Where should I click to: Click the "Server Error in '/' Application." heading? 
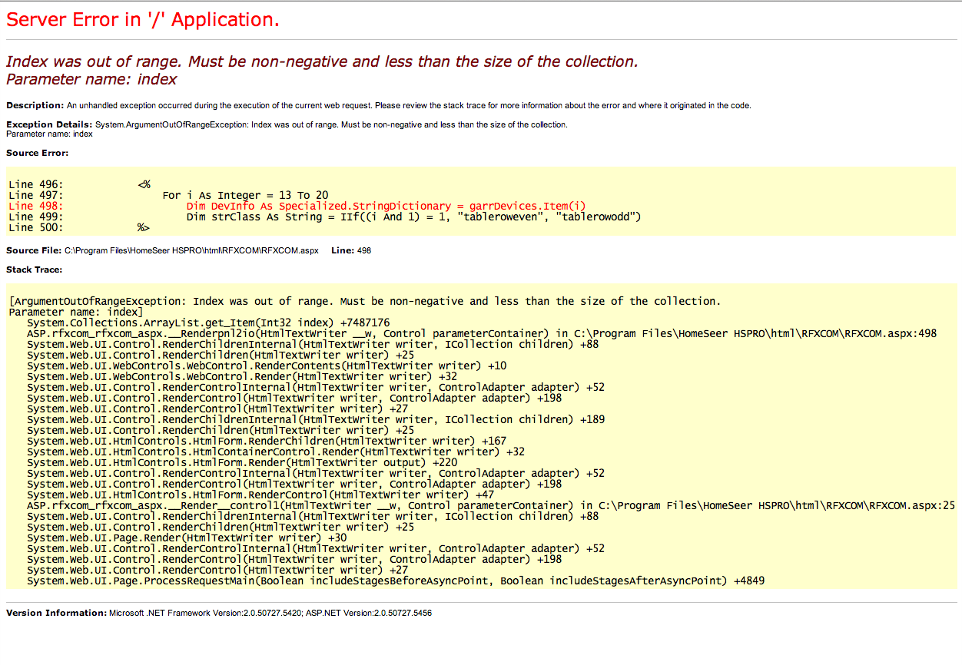coord(143,20)
